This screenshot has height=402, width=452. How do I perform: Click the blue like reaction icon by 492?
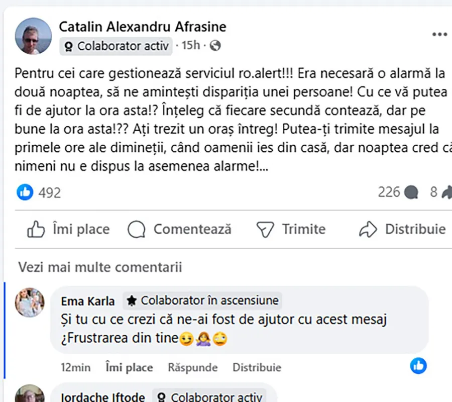(x=25, y=192)
